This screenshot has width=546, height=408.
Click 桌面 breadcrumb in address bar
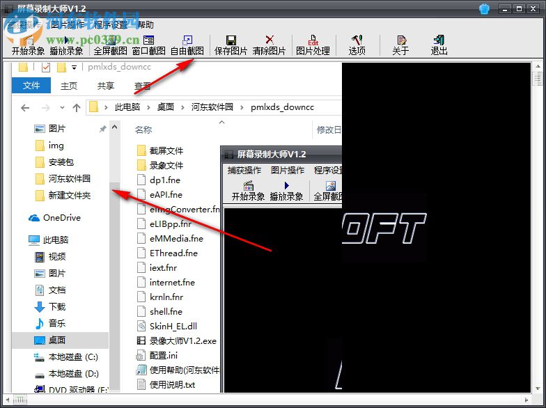click(x=166, y=107)
